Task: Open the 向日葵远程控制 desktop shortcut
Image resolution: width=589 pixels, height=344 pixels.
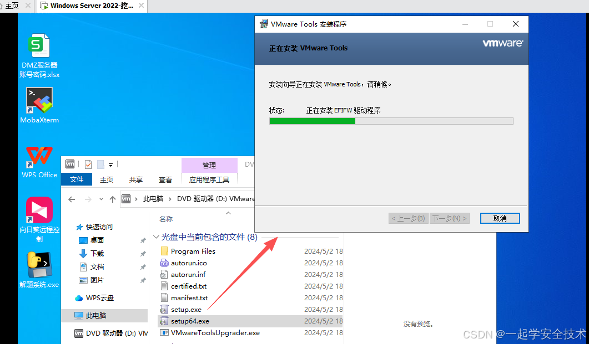Action: [39, 219]
